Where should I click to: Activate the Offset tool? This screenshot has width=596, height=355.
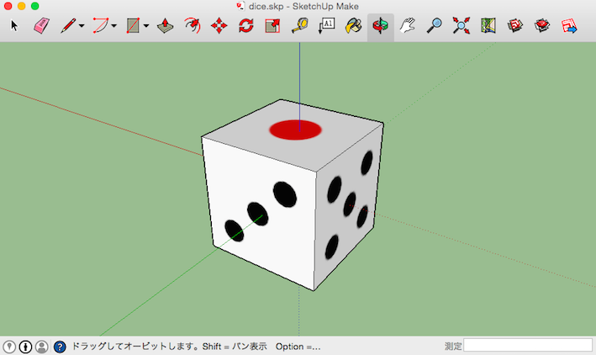click(193, 26)
